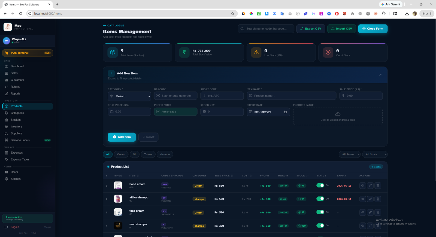Toggle status switch for face cream

click(320, 212)
